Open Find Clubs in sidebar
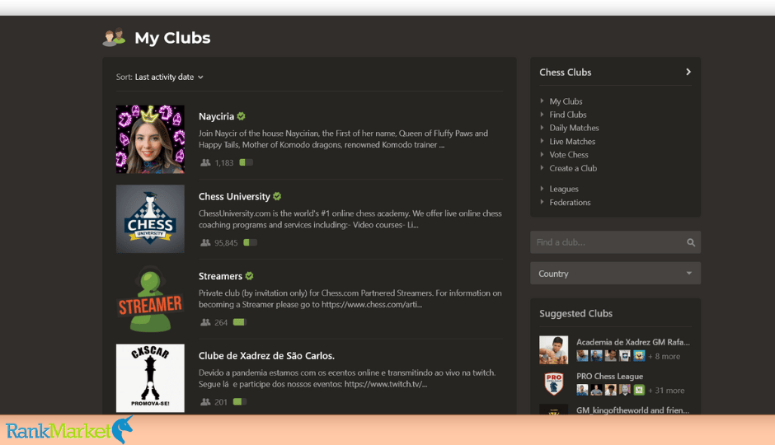The width and height of the screenshot is (775, 445). coord(568,115)
